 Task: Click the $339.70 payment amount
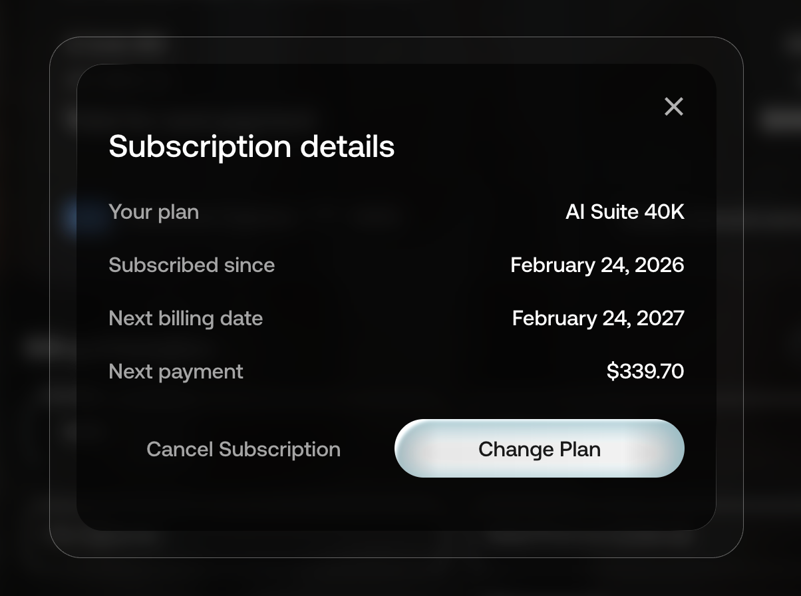[645, 371]
